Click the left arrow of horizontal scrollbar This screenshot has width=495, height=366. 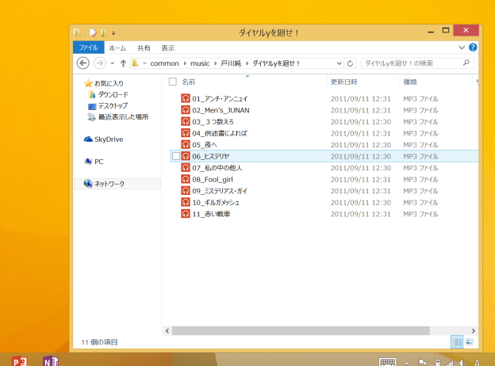[167, 330]
